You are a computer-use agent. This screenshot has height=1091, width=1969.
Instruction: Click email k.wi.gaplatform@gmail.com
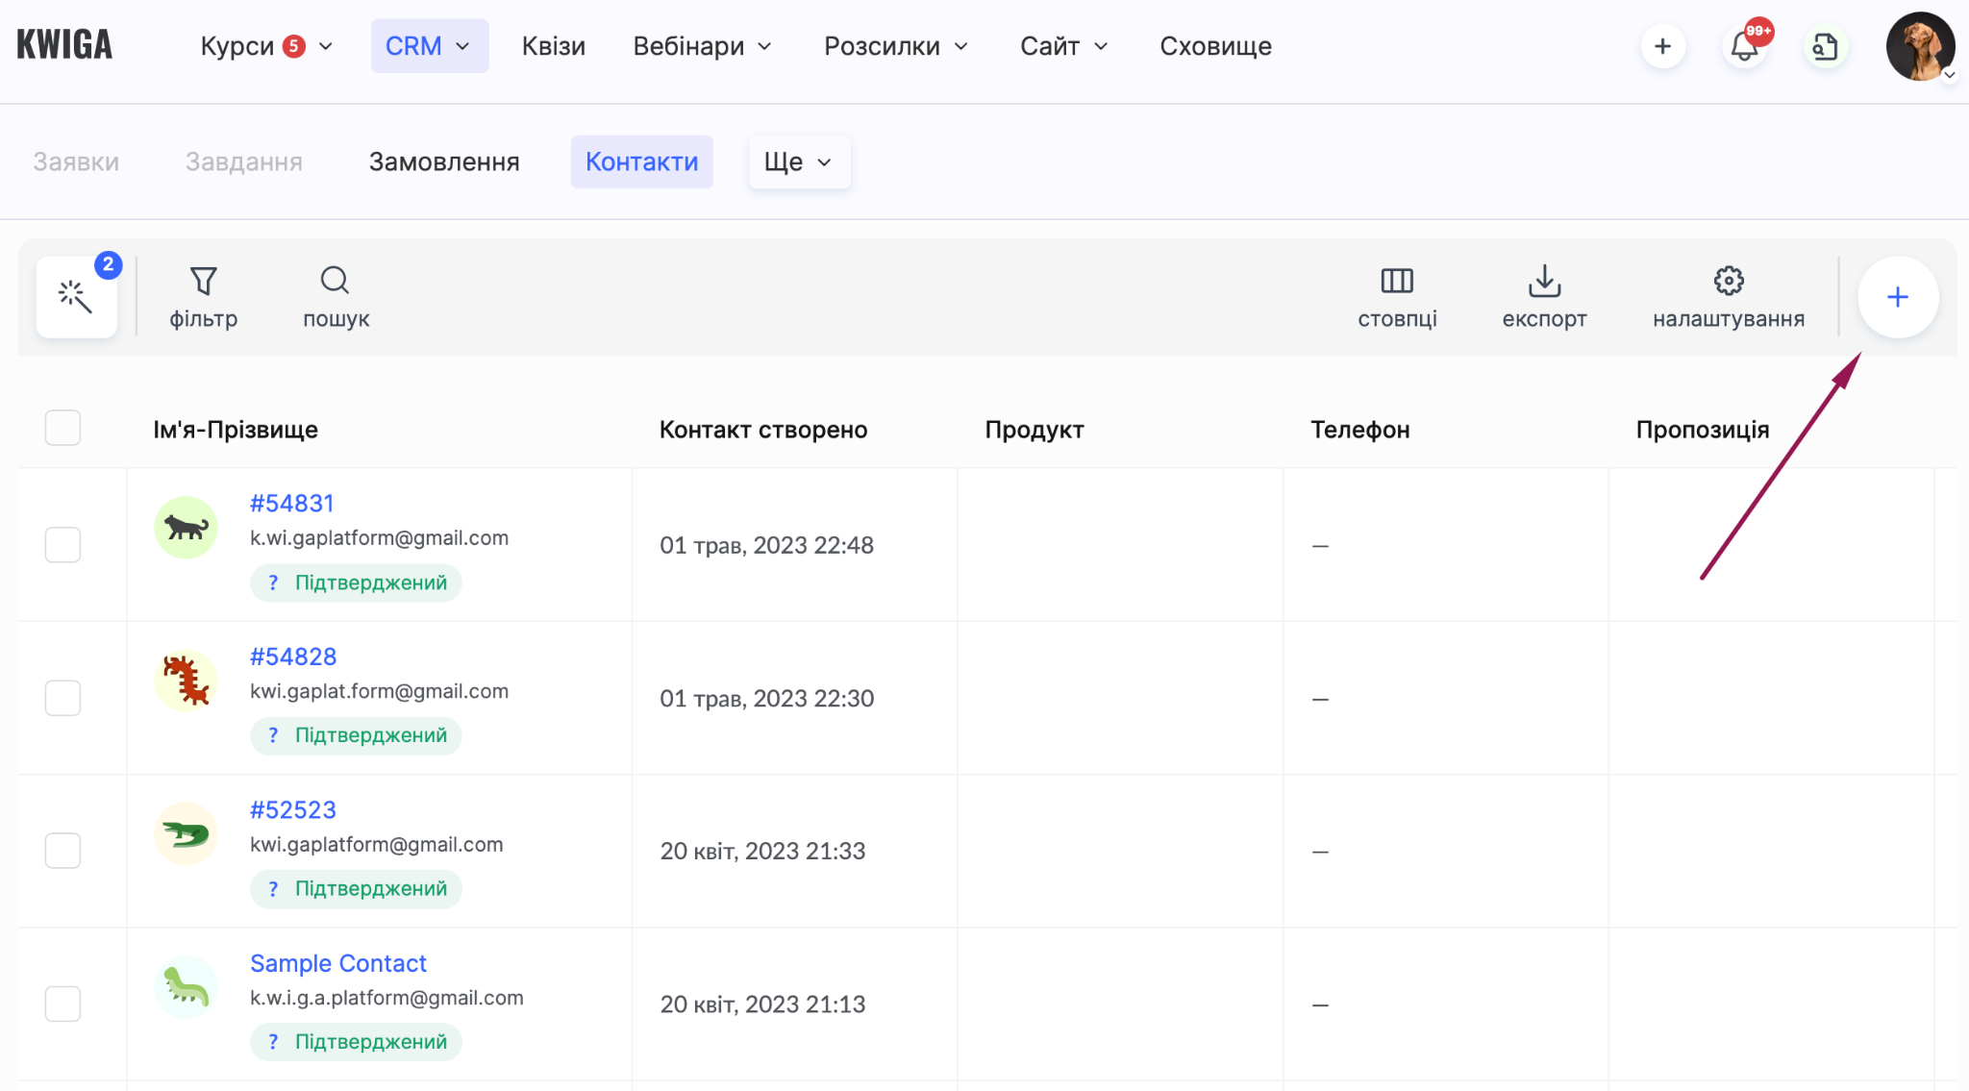379,538
